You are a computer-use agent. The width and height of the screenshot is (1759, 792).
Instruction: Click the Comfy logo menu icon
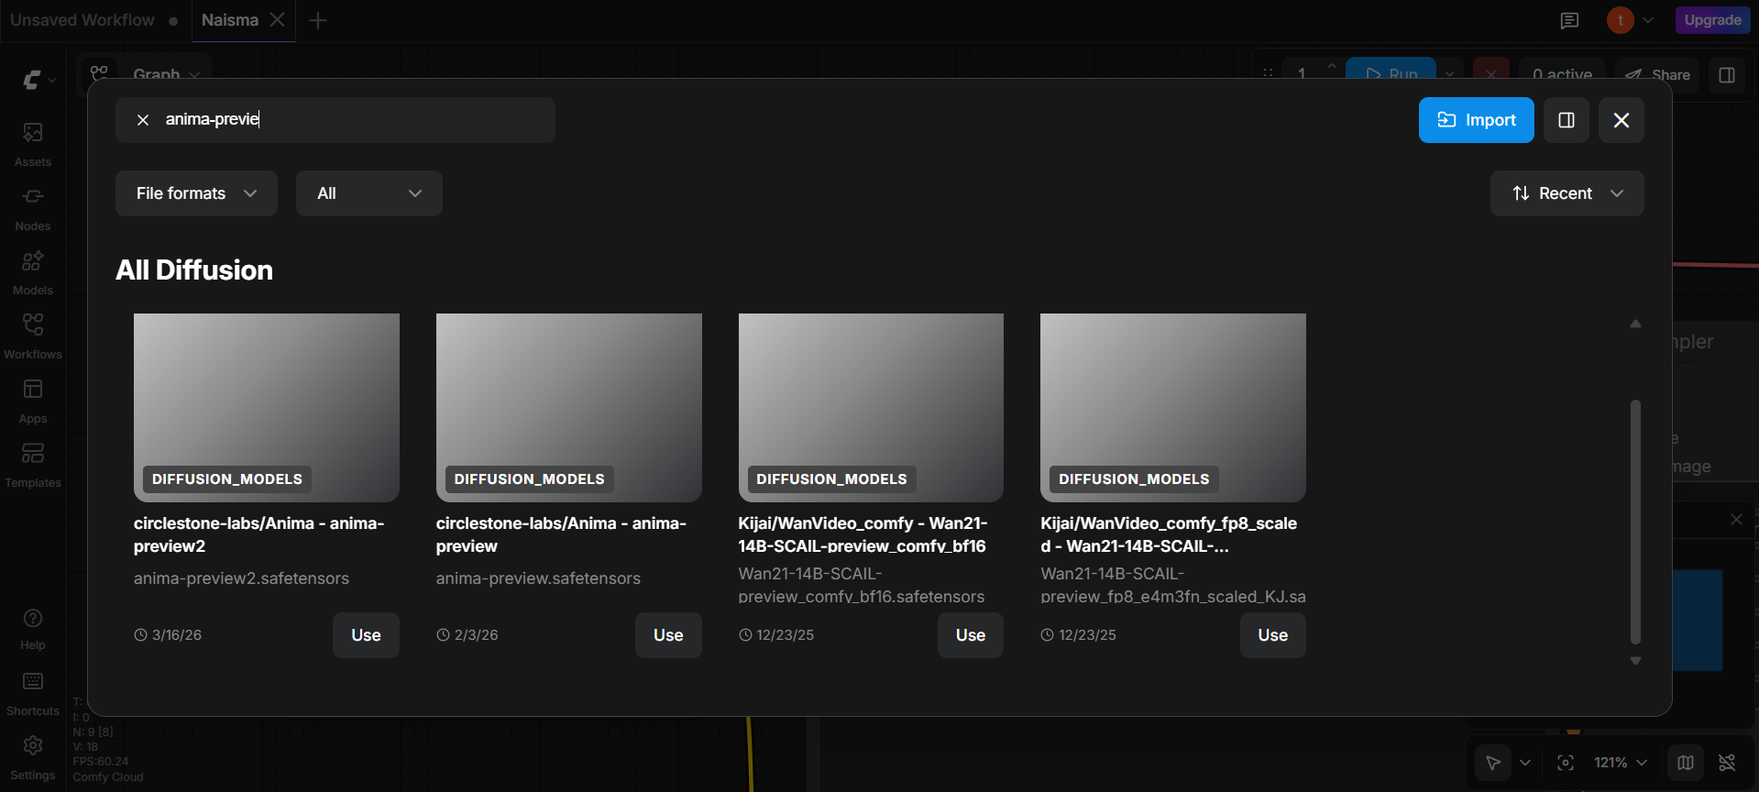click(32, 80)
